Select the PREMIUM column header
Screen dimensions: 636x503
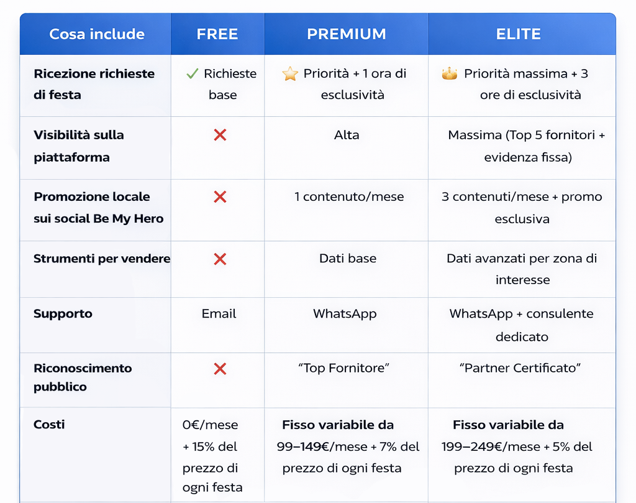347,34
